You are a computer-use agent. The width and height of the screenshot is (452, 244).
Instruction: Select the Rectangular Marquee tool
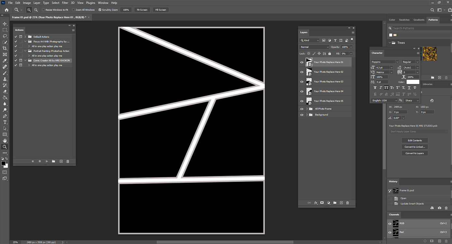point(5,30)
